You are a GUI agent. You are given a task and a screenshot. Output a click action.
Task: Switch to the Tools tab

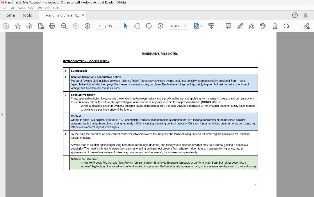point(27,15)
